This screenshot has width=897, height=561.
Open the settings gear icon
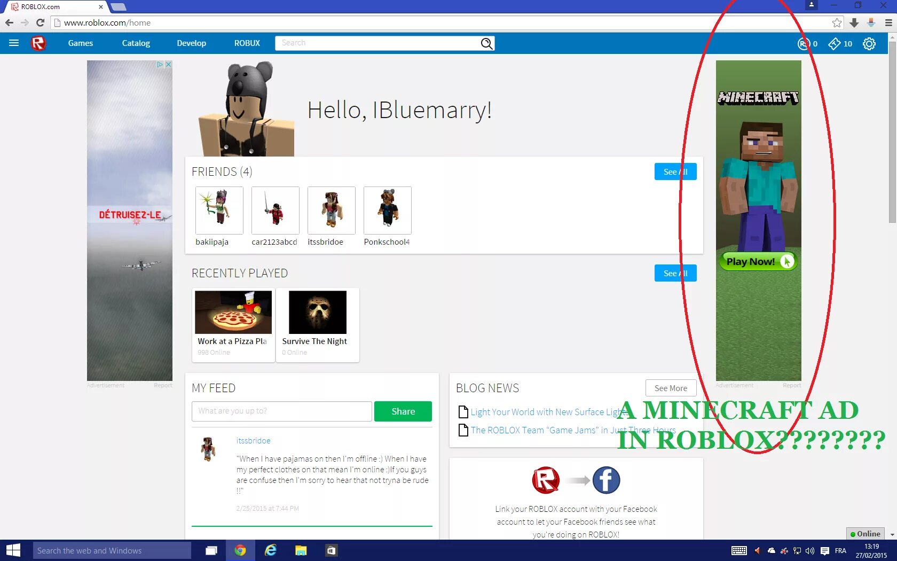[x=869, y=44]
